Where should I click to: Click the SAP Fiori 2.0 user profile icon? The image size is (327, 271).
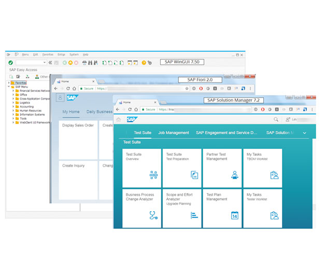coord(60,98)
